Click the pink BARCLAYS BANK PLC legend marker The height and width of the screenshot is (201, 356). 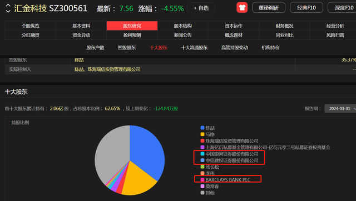[202, 180]
